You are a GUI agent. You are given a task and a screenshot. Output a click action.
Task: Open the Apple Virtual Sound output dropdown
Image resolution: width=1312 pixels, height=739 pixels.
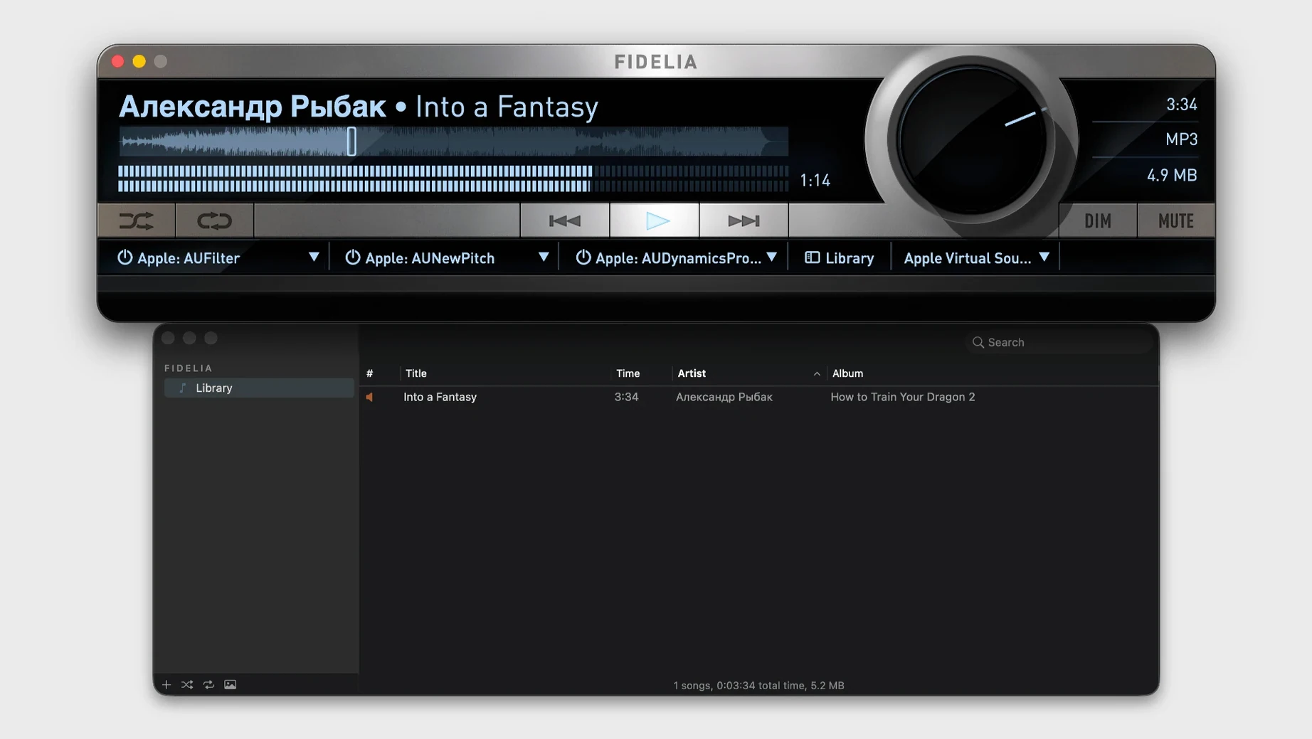click(976, 258)
